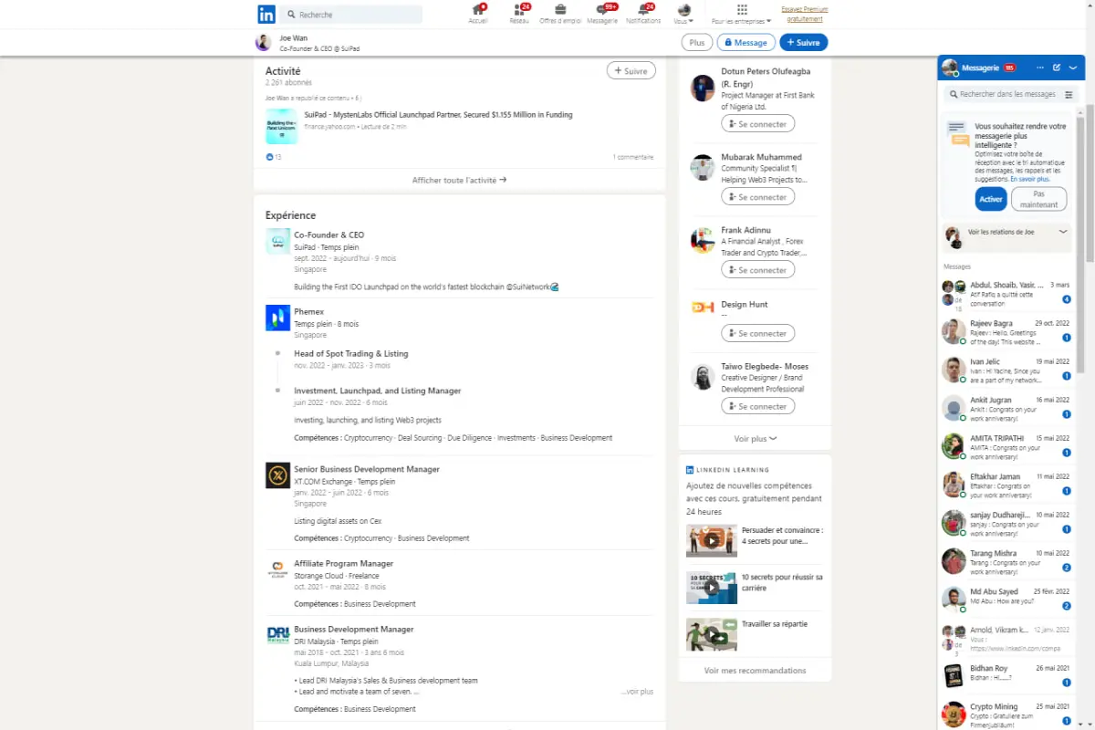The height and width of the screenshot is (730, 1095).
Task: Click the like reaction count icon
Action: pyautogui.click(x=270, y=157)
